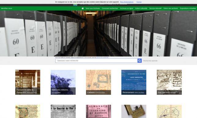This screenshot has width=197, height=118.
Task: Open Service éducatif menu item
Action: point(155,9)
